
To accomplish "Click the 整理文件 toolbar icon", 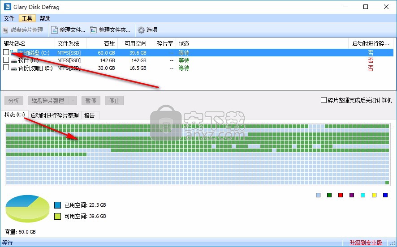I will (54, 30).
